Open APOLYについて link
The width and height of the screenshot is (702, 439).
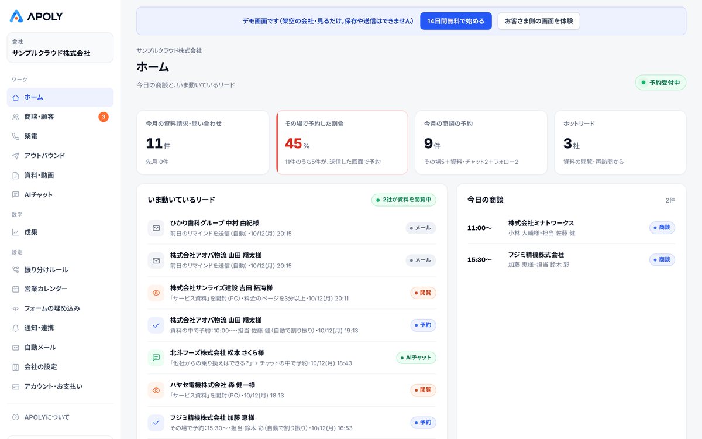click(x=60, y=417)
